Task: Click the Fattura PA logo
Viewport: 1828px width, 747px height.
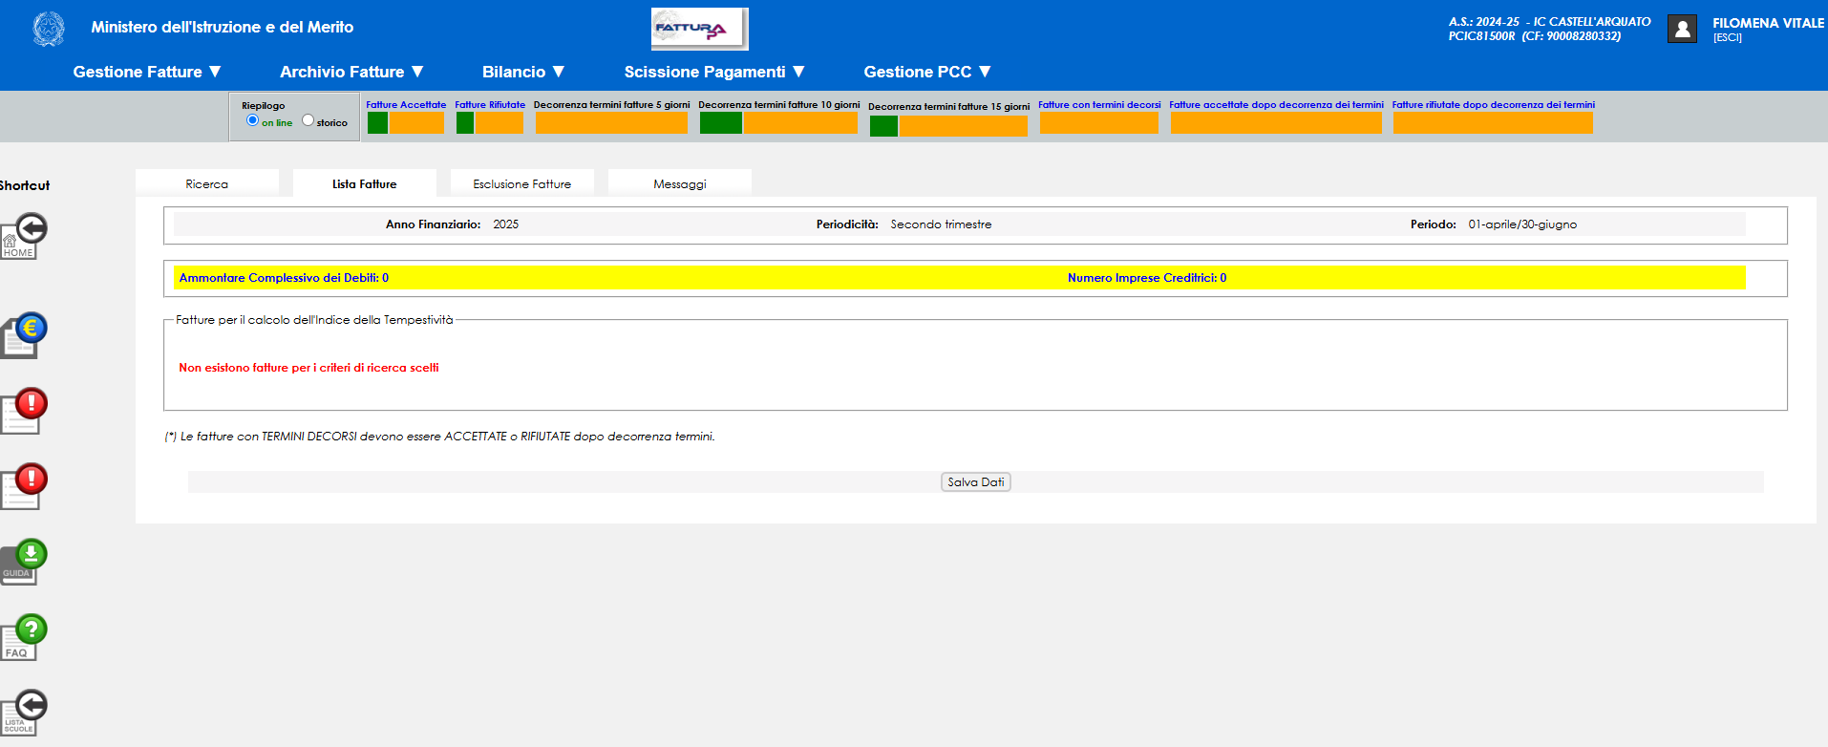Action: tap(699, 29)
